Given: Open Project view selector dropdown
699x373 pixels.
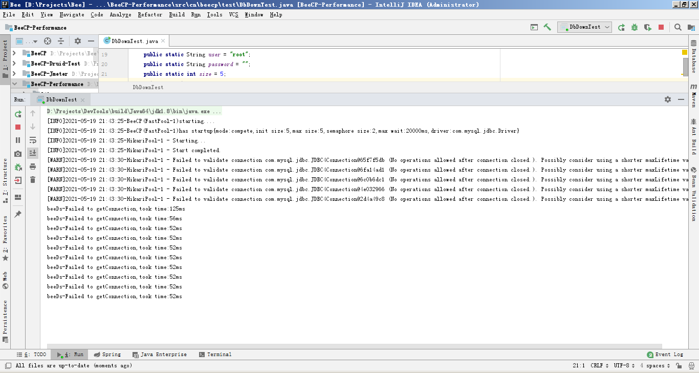Looking at the screenshot, I should [x=27, y=41].
